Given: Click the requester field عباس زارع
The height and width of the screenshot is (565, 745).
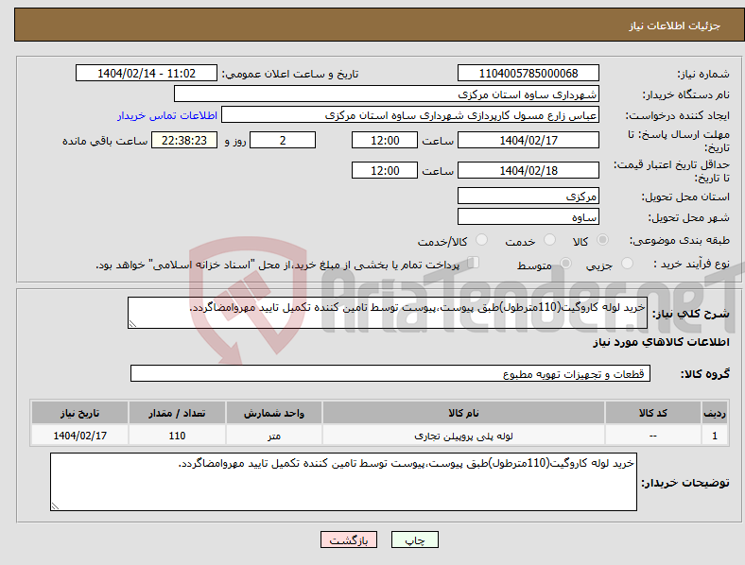Looking at the screenshot, I should coord(410,115).
